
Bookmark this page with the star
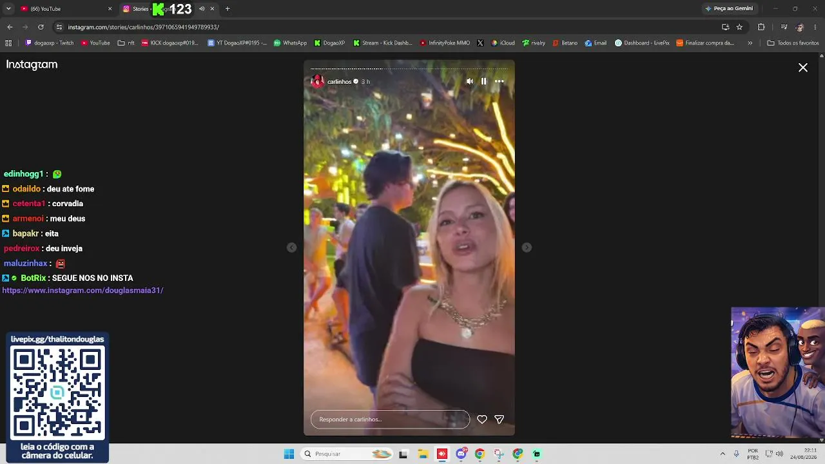click(x=739, y=27)
